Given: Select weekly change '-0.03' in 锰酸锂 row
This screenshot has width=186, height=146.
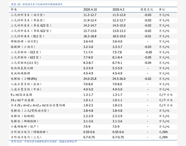Looking at the screenshot, I should click(148, 47).
